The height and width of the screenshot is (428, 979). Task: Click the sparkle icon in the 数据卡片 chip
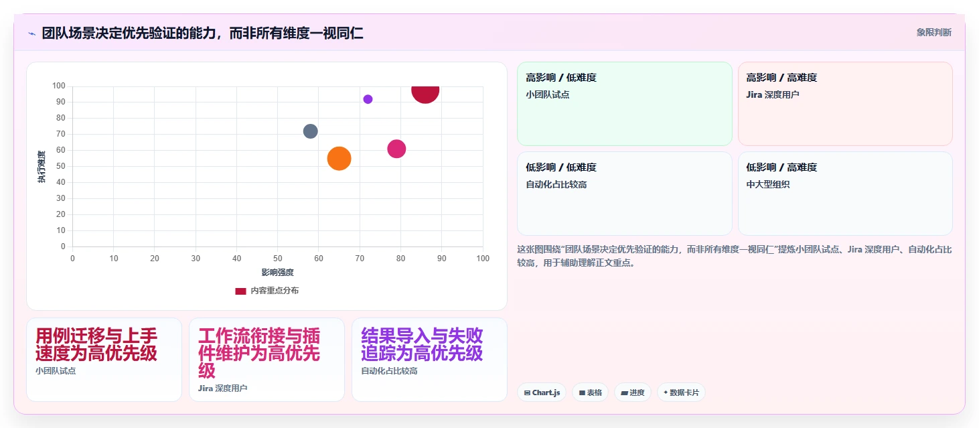(x=666, y=393)
